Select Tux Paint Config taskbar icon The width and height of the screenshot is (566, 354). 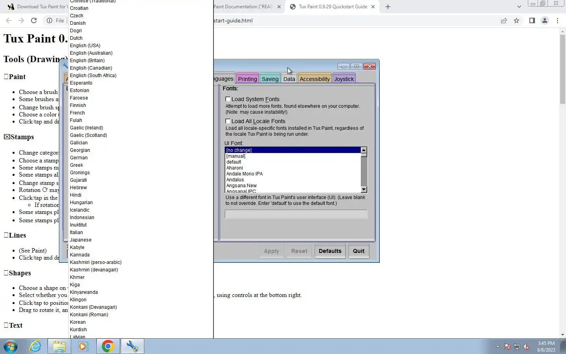coord(132,347)
